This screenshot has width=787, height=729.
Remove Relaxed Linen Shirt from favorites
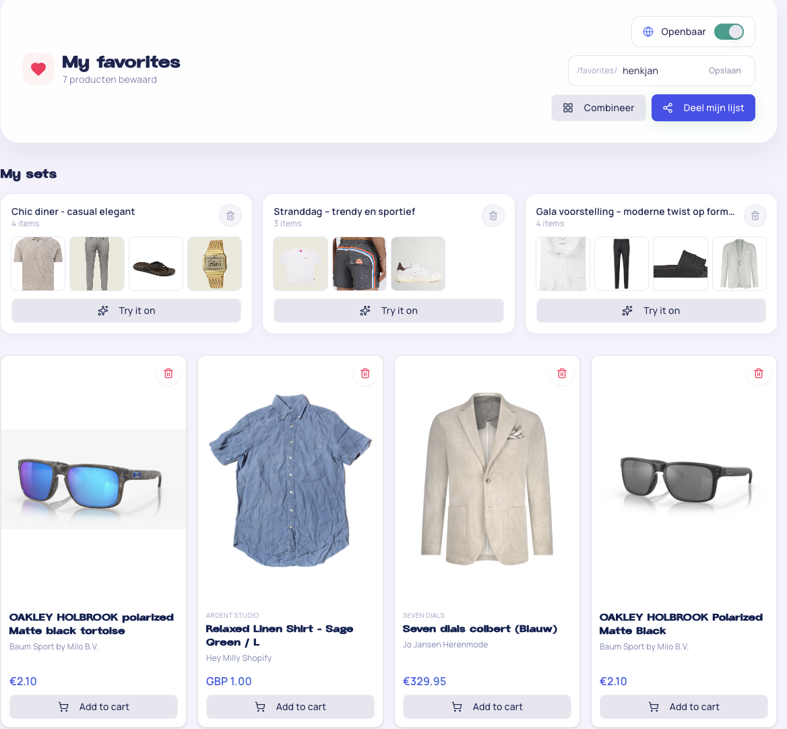365,373
